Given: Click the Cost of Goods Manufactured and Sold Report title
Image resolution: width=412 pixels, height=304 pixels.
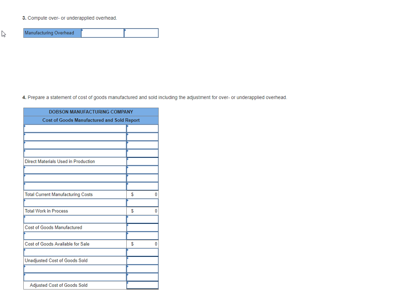Looking at the screenshot, I should point(91,120).
